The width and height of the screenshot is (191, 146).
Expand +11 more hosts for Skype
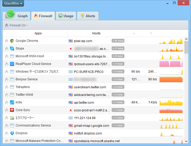pos(118,48)
